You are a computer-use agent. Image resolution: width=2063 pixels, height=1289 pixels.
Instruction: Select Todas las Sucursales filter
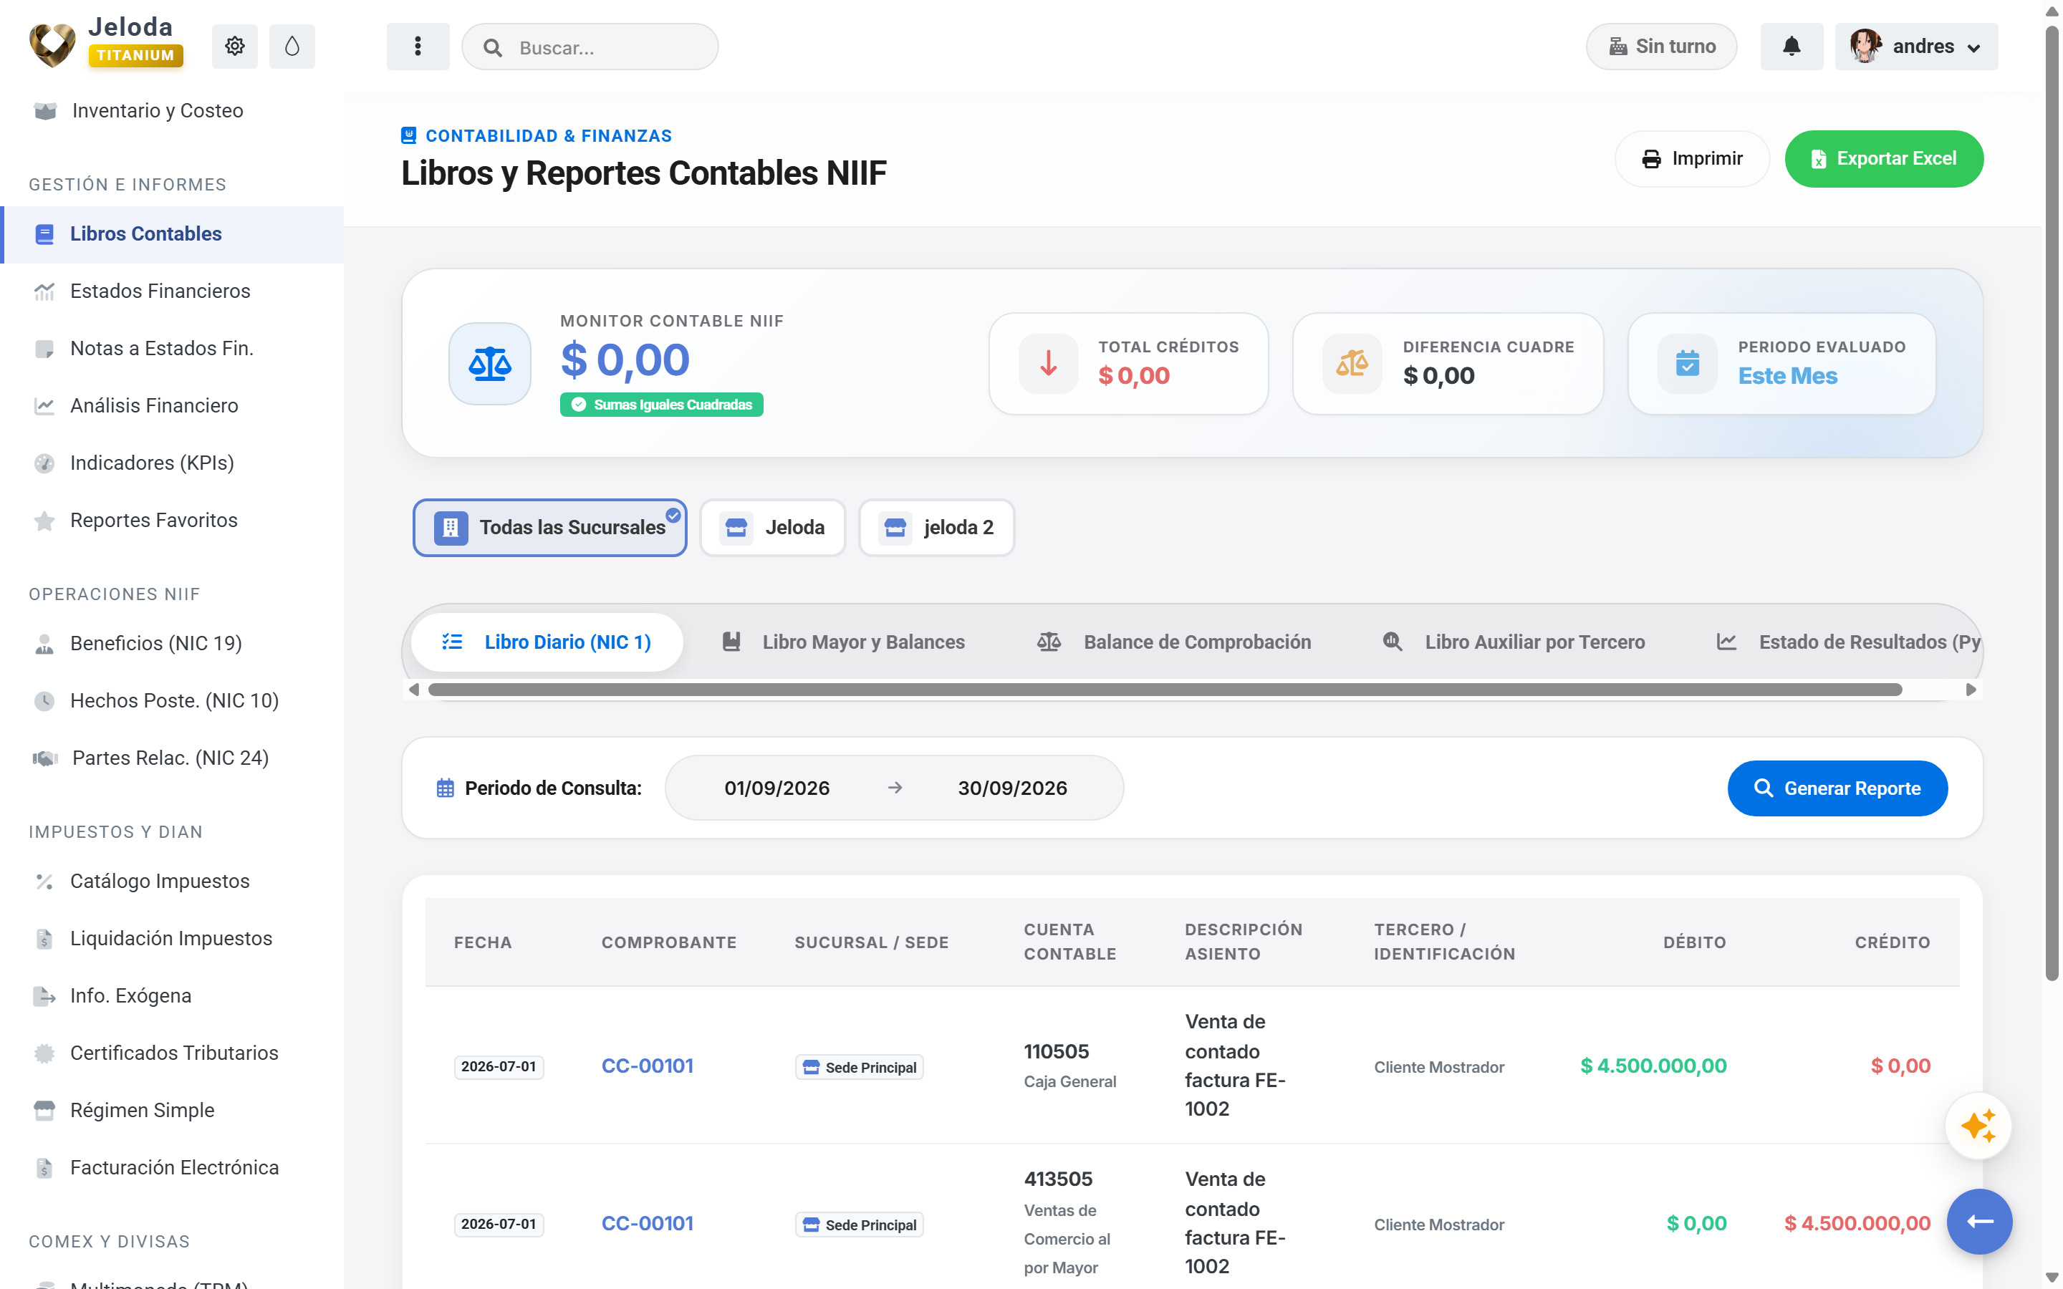[x=550, y=528]
